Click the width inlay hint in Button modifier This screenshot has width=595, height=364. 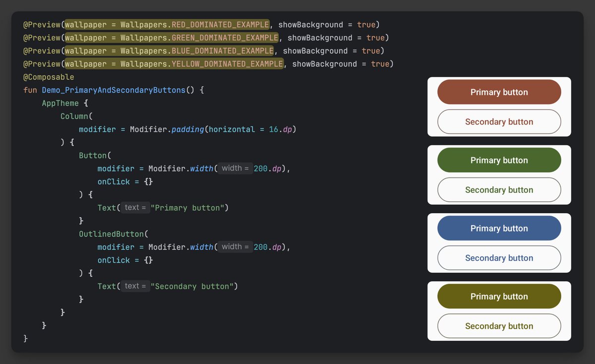click(235, 168)
